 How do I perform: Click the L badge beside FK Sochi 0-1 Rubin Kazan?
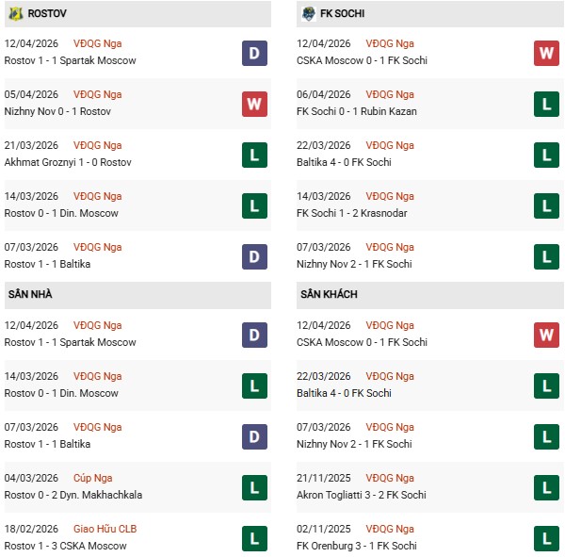click(547, 104)
